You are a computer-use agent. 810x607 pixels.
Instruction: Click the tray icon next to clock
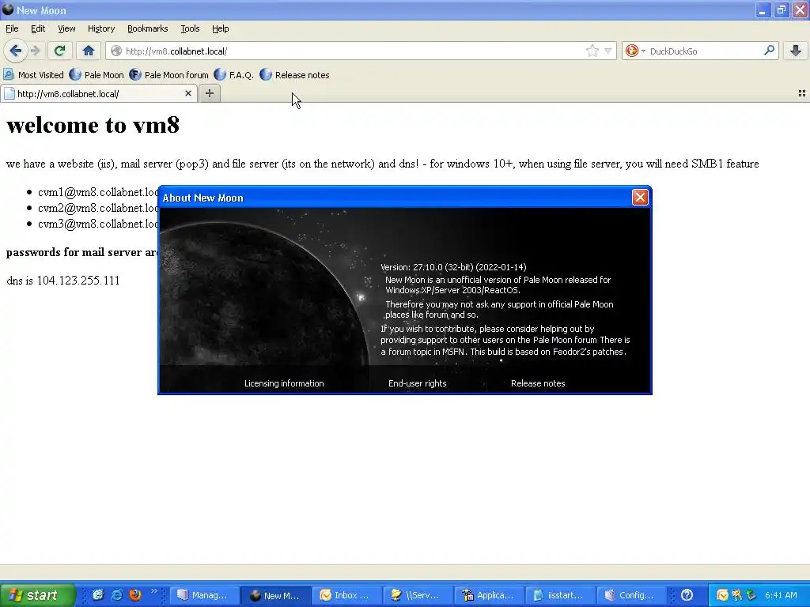click(751, 595)
